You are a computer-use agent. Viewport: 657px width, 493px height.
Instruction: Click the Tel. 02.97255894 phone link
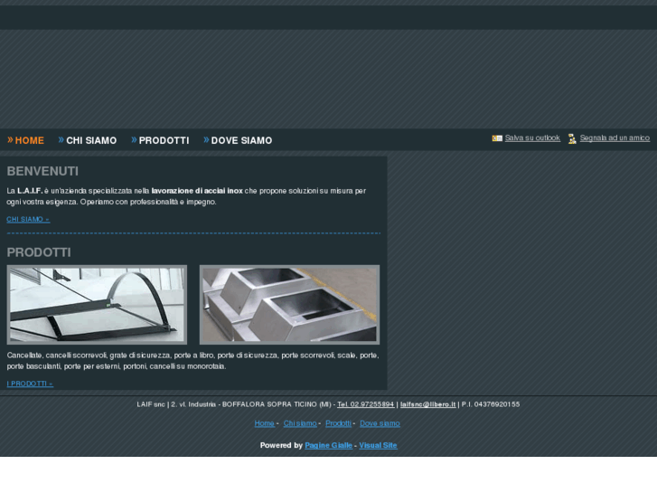click(365, 404)
